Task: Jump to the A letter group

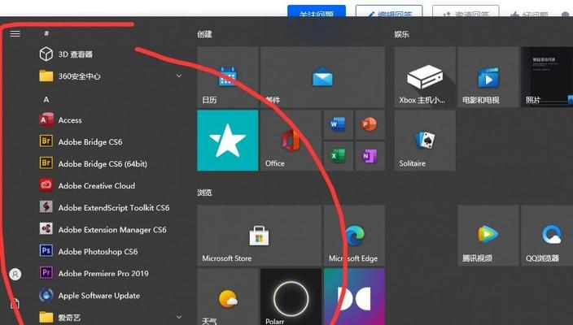Action: [x=46, y=99]
